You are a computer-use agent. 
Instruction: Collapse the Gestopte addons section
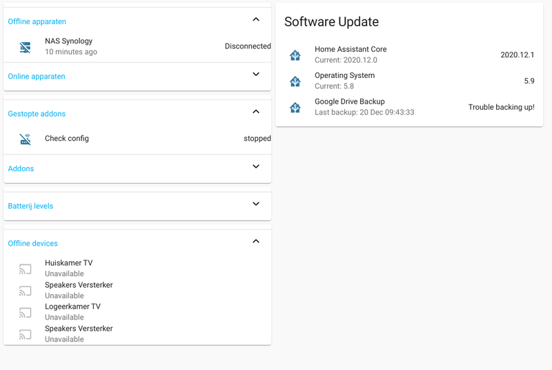(x=256, y=111)
